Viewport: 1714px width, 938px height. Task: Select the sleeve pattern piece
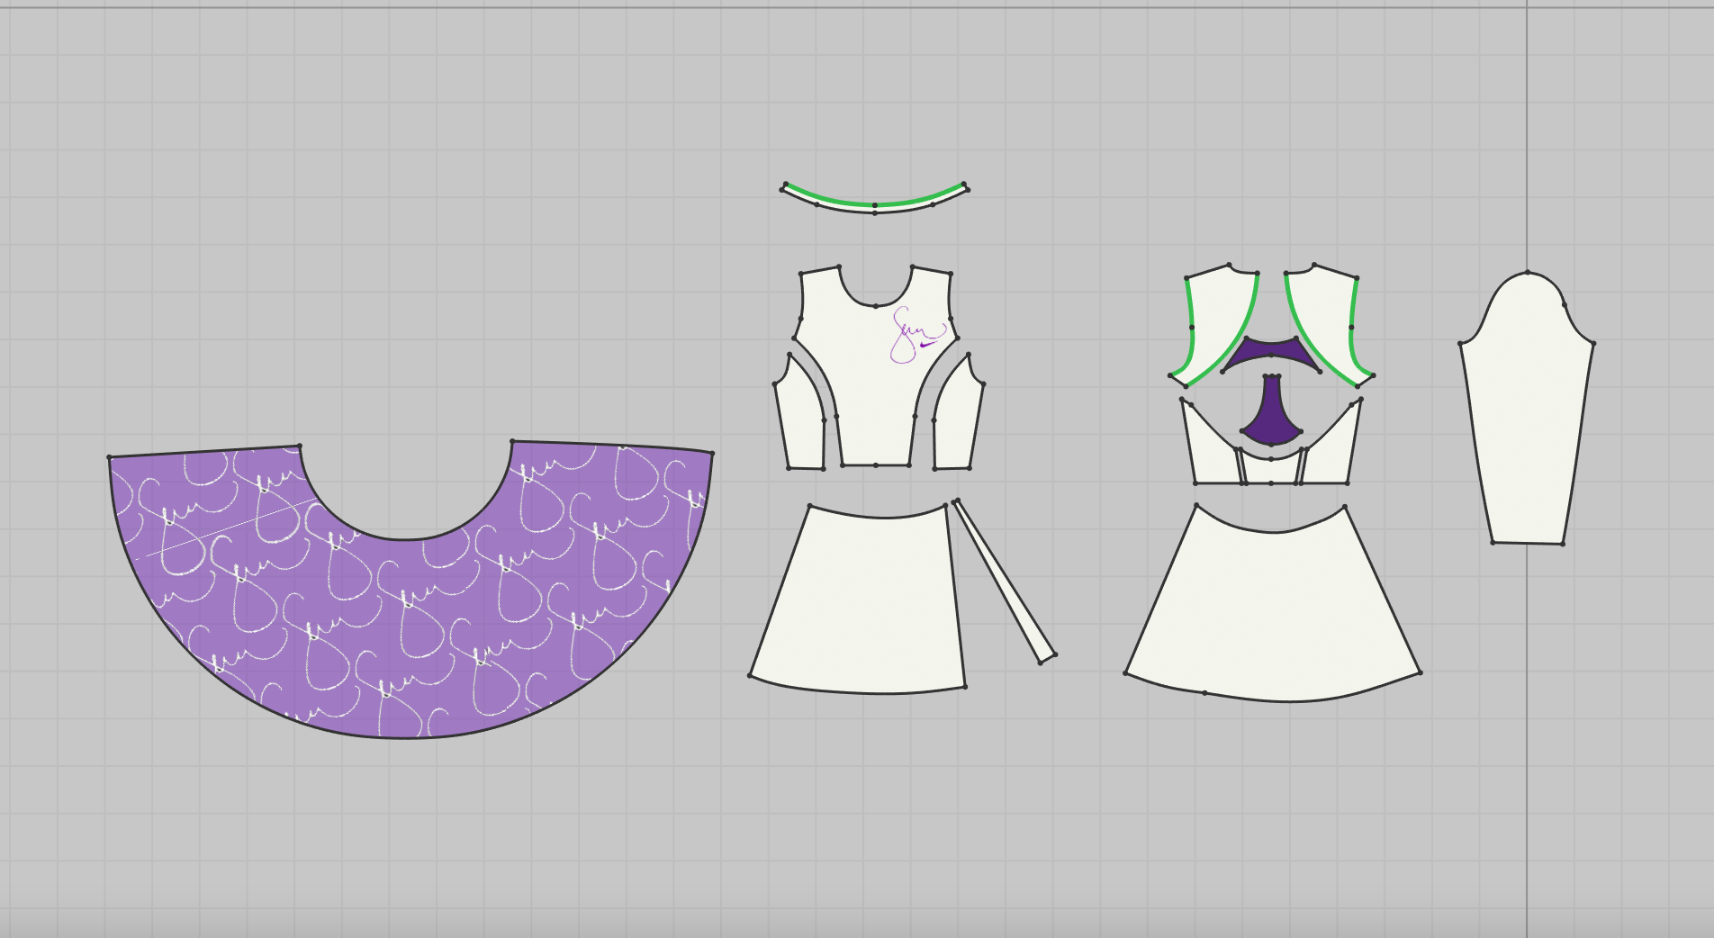[1528, 414]
